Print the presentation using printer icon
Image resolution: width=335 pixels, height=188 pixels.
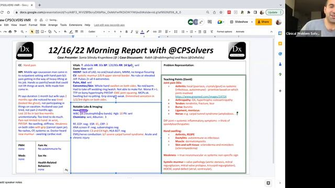(x=10, y=32)
